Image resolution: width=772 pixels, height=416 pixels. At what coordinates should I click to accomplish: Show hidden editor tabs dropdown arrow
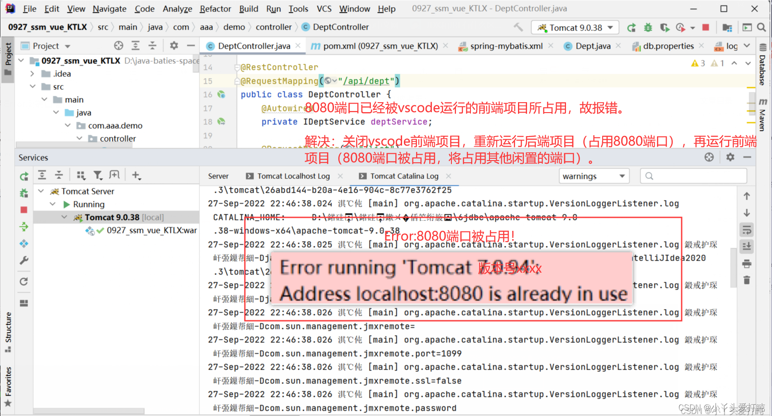[747, 46]
